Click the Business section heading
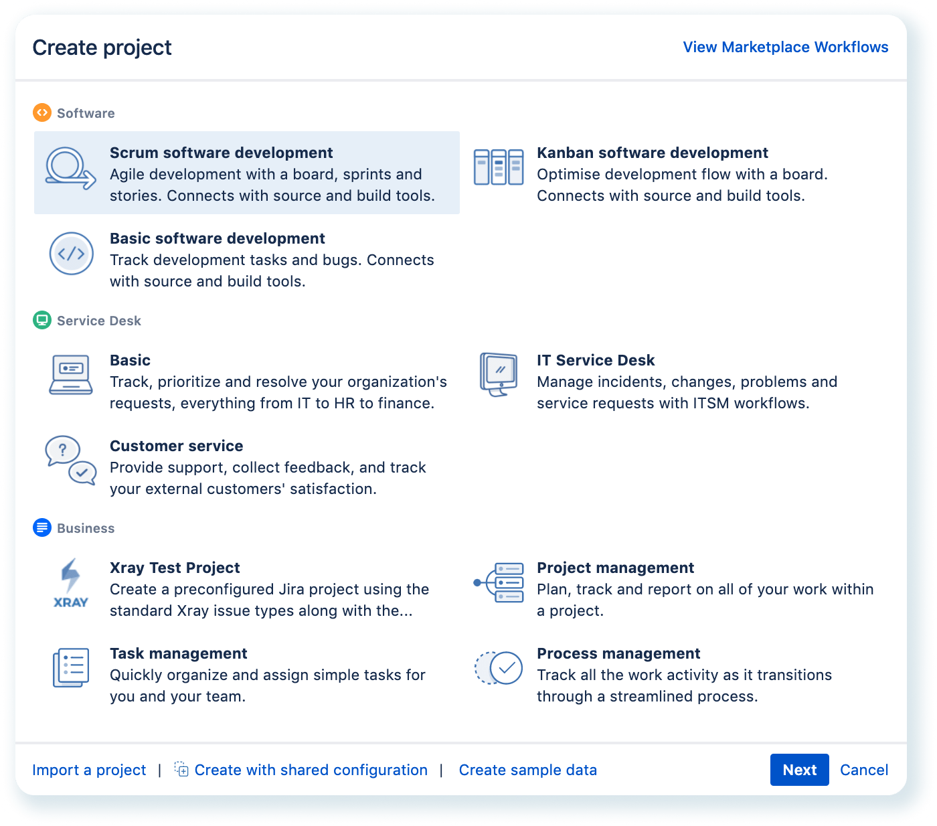Viewport: 937px width, 826px height. [86, 528]
